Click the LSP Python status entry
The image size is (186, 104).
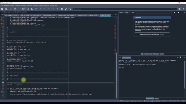coord(136,101)
